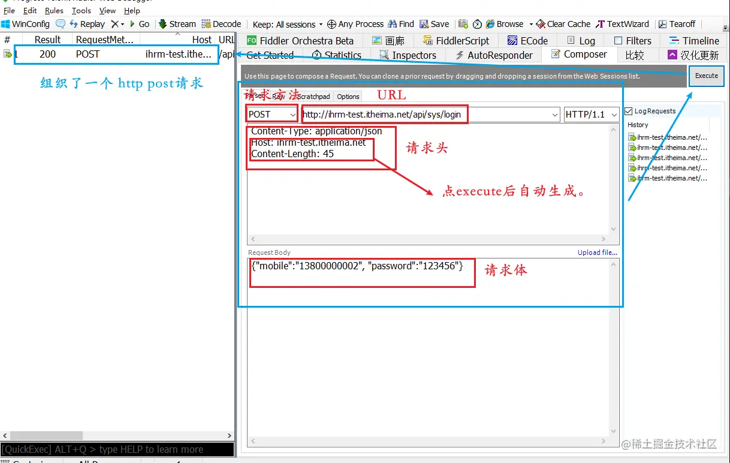This screenshot has width=730, height=463.
Task: Click the headers box scroll-up arrow
Action: [613, 129]
